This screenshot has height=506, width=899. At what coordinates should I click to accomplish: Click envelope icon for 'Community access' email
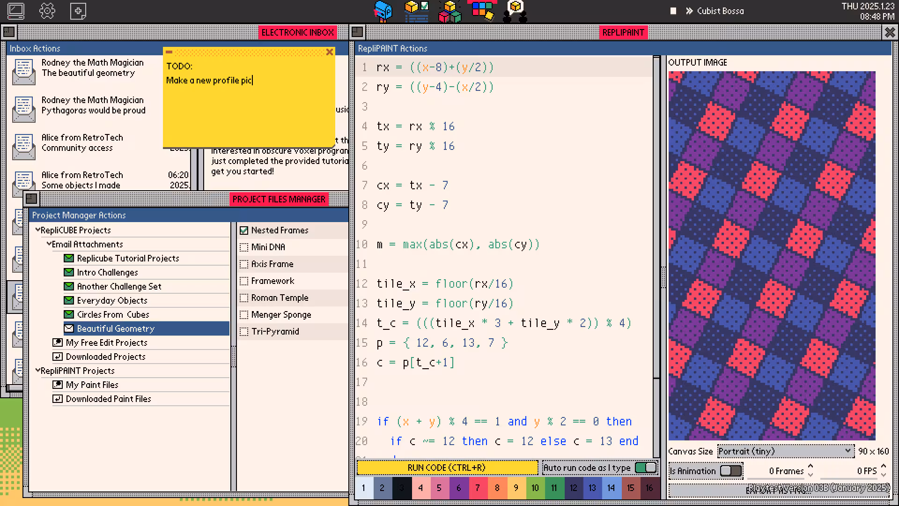pos(24,147)
